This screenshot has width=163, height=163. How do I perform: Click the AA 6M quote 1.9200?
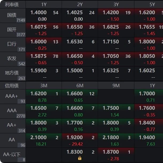tap(74, 137)
